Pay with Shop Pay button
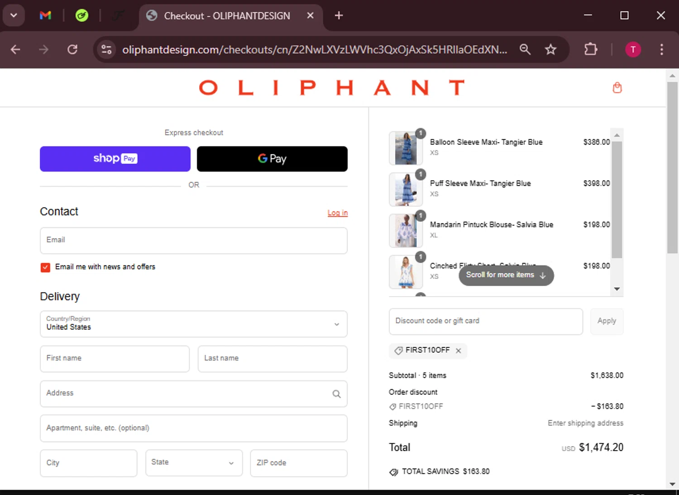 click(x=115, y=159)
